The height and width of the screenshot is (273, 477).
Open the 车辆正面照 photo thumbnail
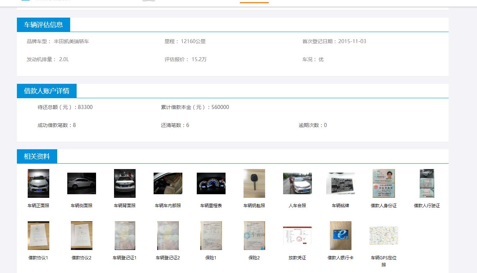(x=38, y=183)
